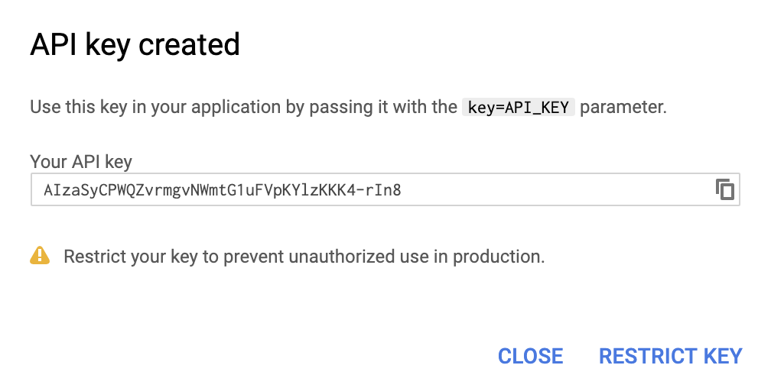The height and width of the screenshot is (391, 771).
Task: Click the word "parameter" in the description
Action: click(x=623, y=107)
